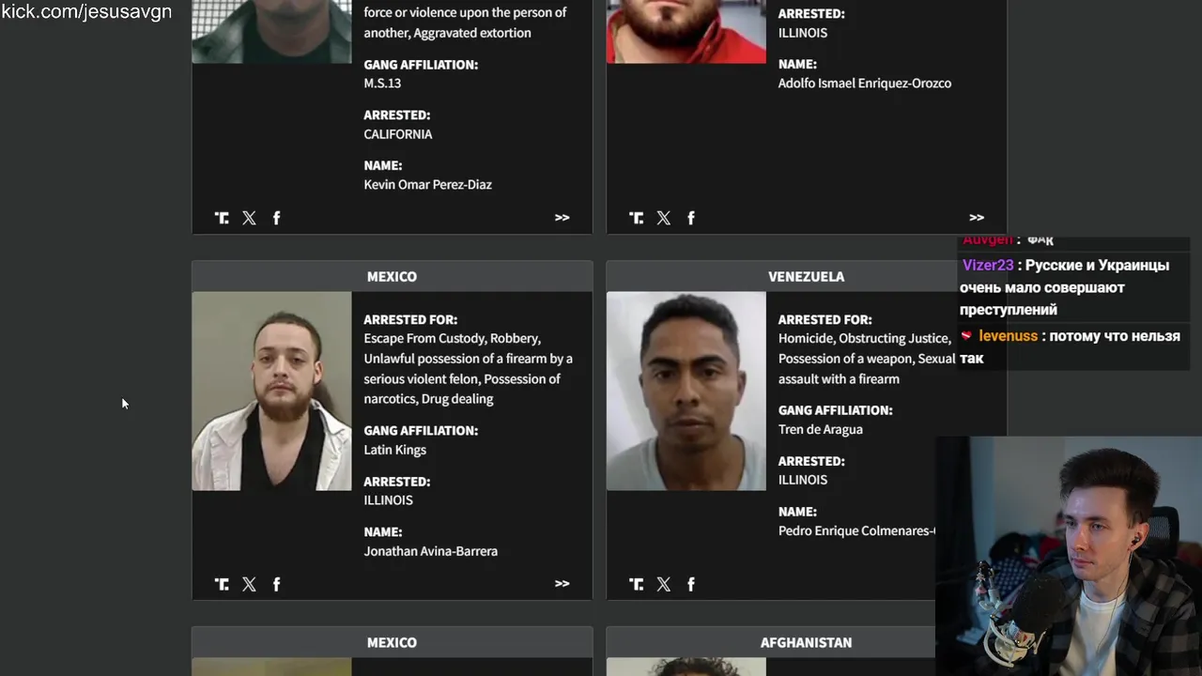1202x676 pixels.
Task: Share Kevin Omar Perez-Diaz card on Truth Social
Action: pos(222,218)
